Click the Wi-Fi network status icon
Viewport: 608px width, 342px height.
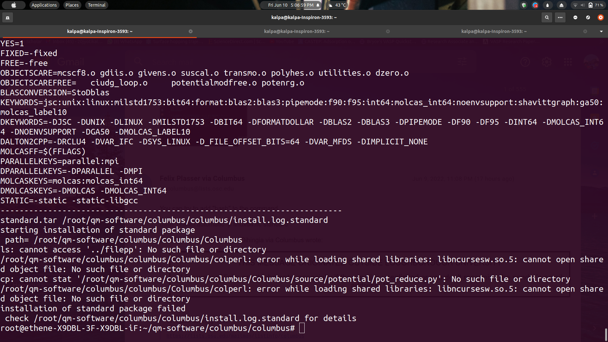coord(575,5)
